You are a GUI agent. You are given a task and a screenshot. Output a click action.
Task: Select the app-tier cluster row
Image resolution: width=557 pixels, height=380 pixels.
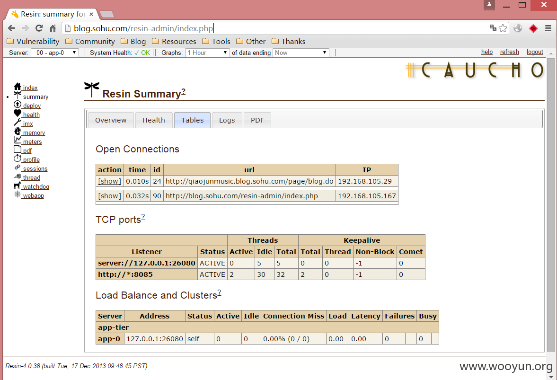[267, 327]
